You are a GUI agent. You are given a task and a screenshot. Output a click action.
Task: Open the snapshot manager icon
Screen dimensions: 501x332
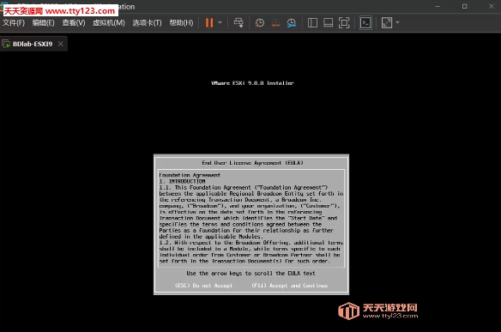point(292,22)
